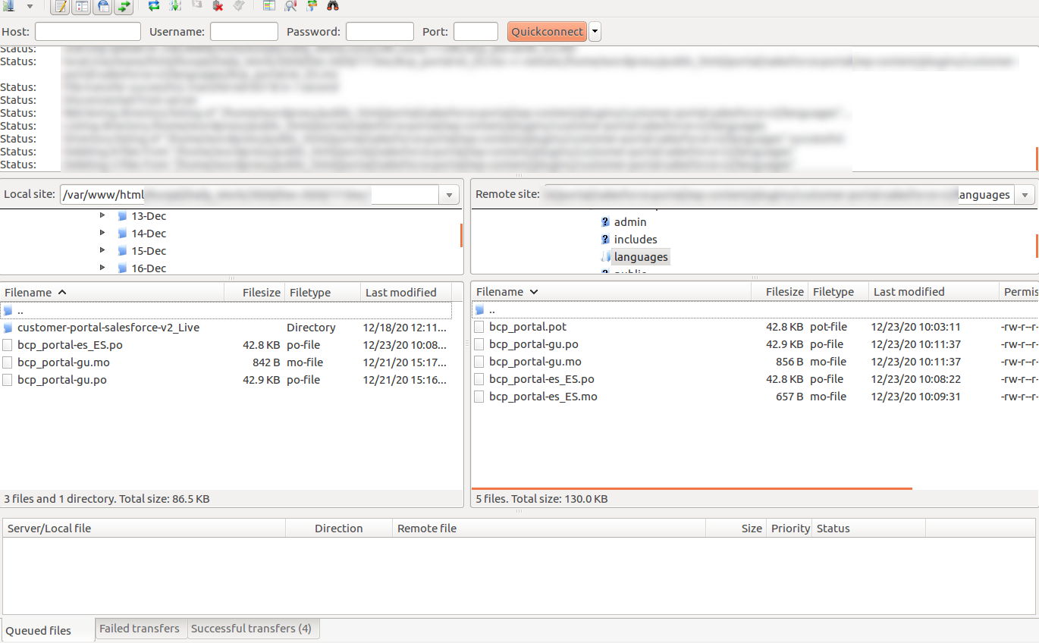Click the Host input field
The width and height of the screenshot is (1039, 643).
[x=88, y=32]
